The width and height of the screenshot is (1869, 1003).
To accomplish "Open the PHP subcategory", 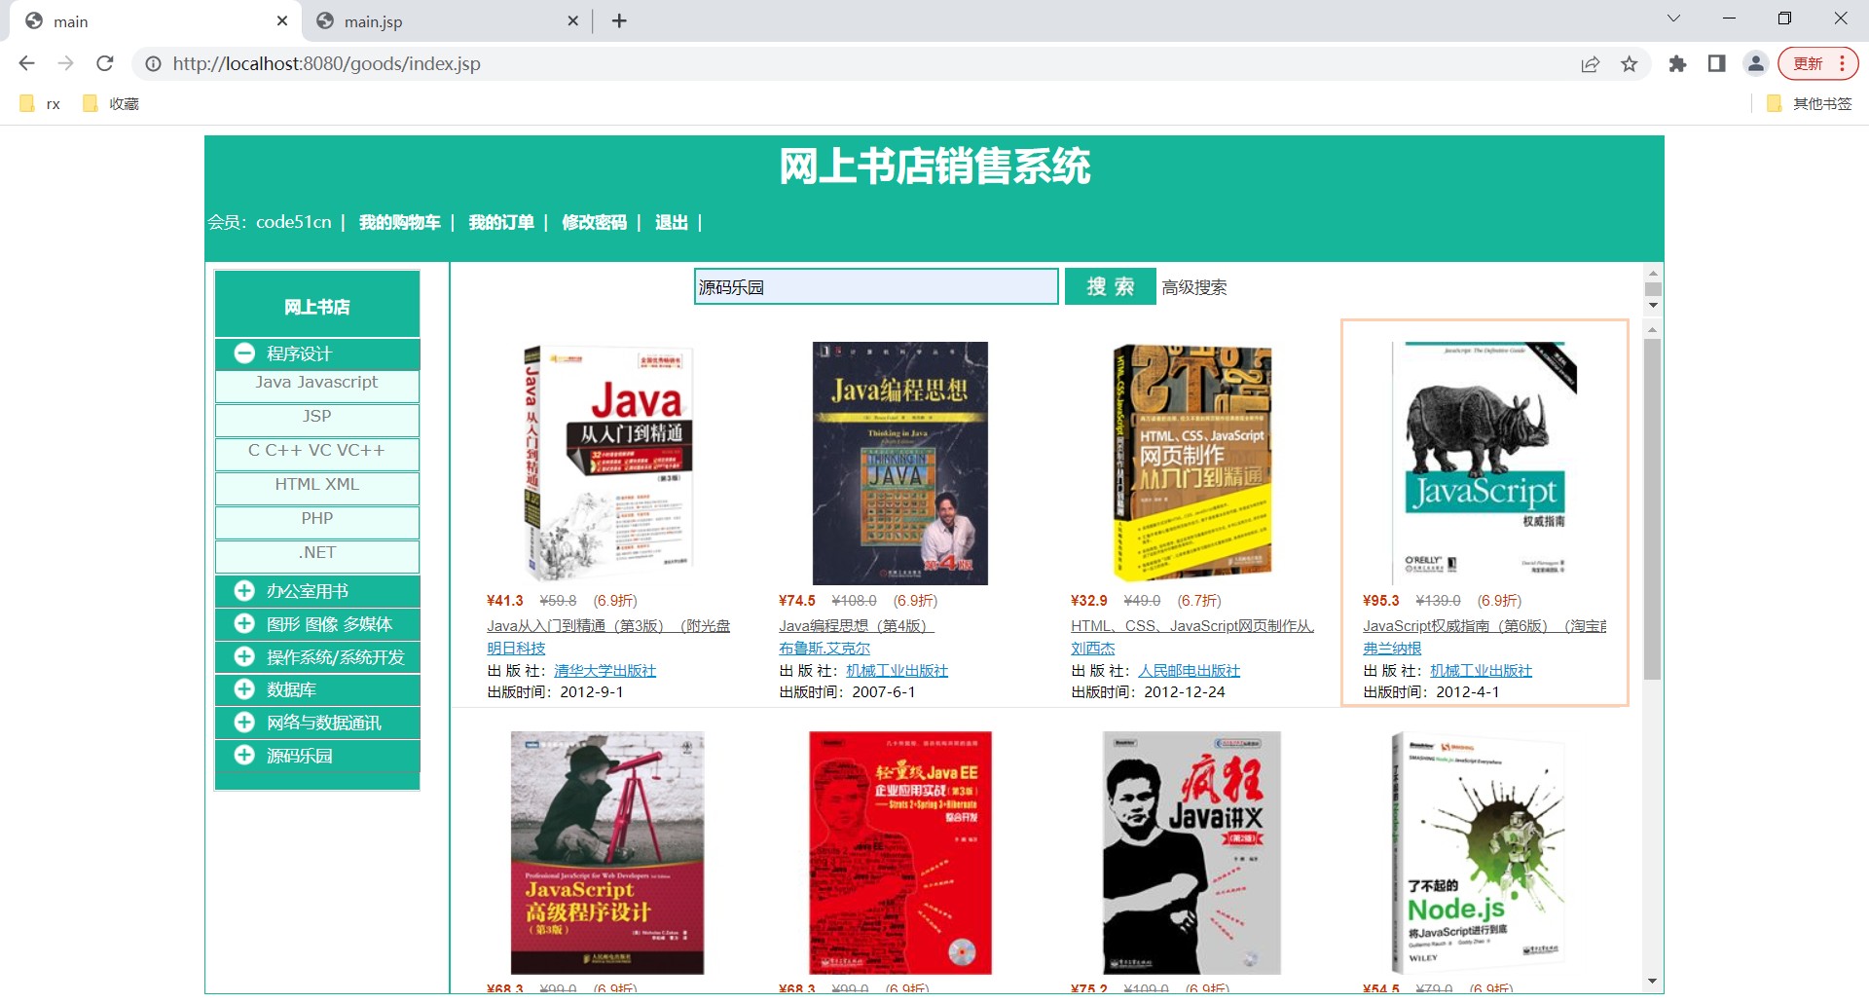I will tap(316, 519).
